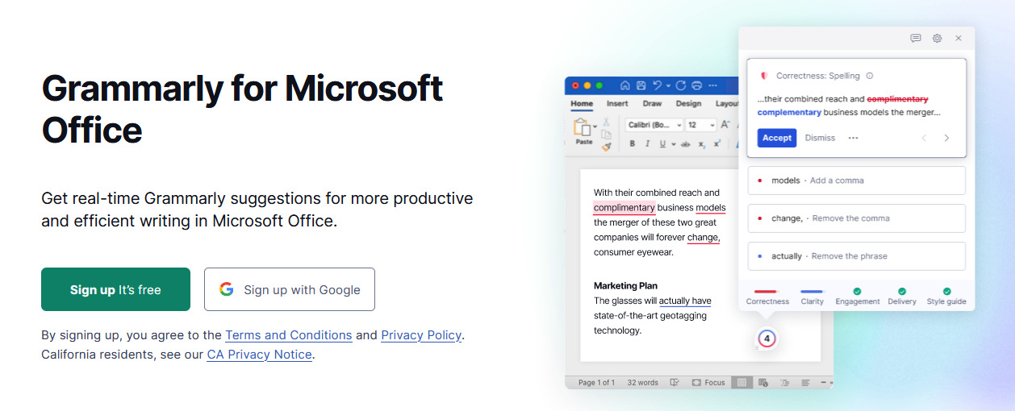The width and height of the screenshot is (1015, 411).
Task: Click the Paste clipboard icon
Action: (x=582, y=127)
